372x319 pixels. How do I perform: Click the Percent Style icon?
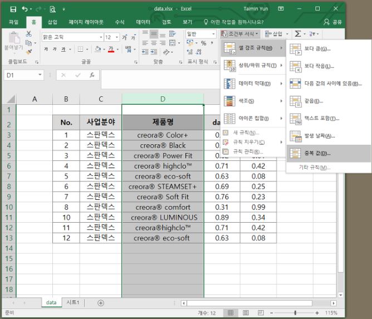point(204,43)
